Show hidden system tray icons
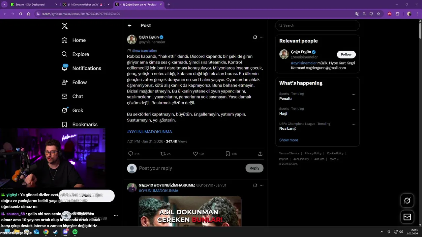422x237 pixels. coord(382,232)
